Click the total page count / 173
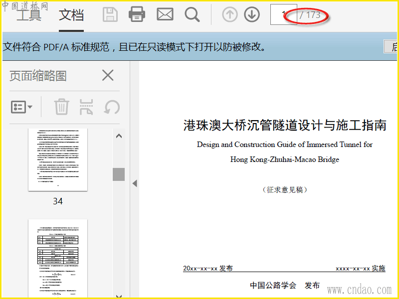Image resolution: width=399 pixels, height=299 pixels. (310, 15)
